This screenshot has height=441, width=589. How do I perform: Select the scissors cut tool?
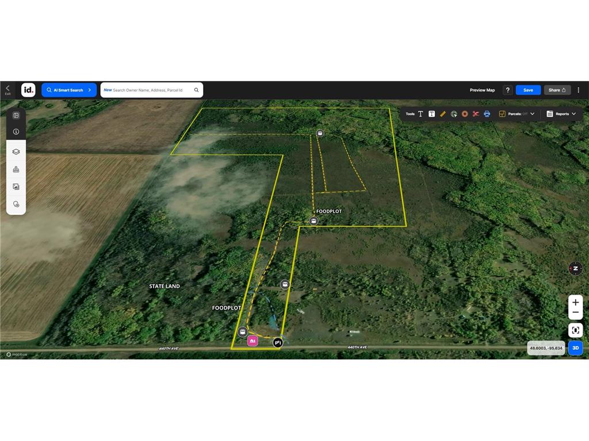[x=476, y=114]
